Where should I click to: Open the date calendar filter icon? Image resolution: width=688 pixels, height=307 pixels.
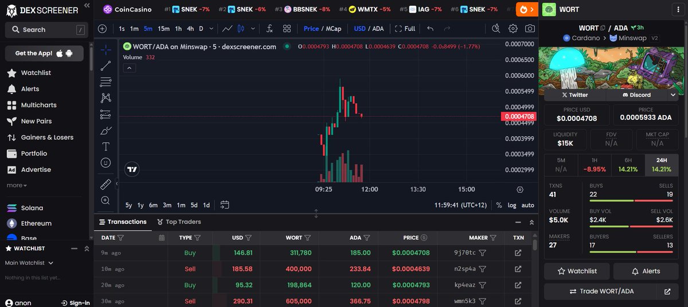pos(161,237)
